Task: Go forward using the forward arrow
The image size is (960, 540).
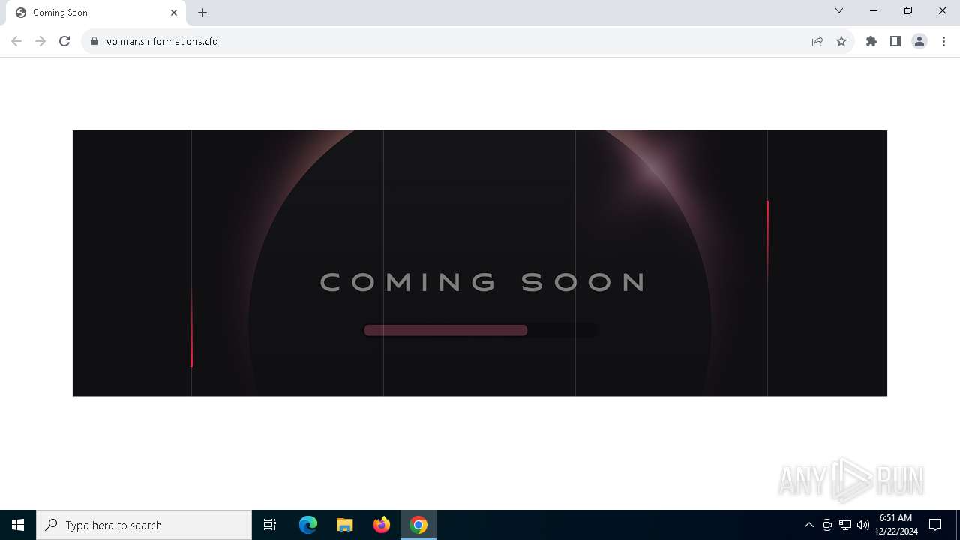Action: coord(40,41)
